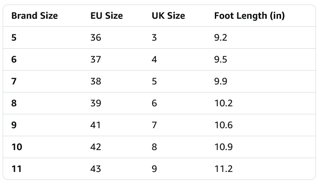Select brand size 7 row label
This screenshot has height=184, width=320.
tap(14, 81)
